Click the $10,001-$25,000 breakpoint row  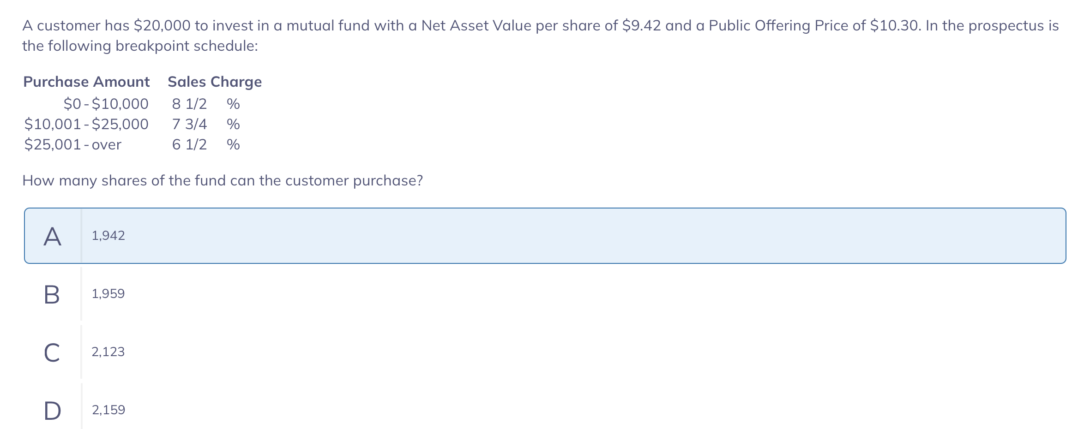tap(86, 124)
